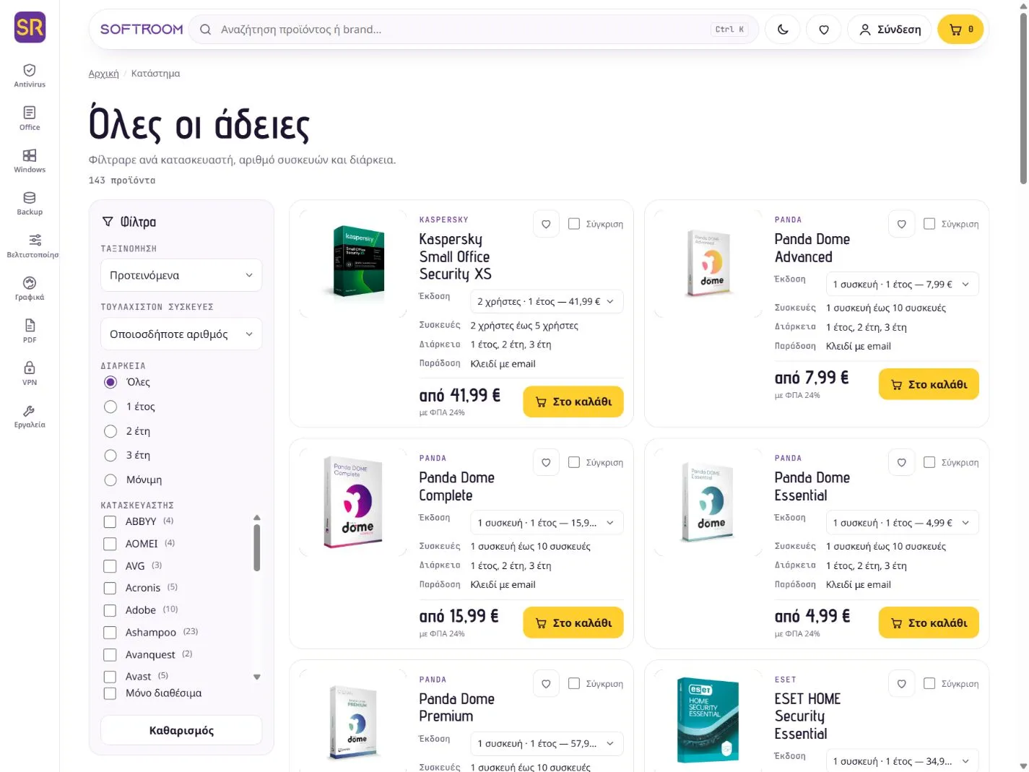This screenshot has height=772, width=1029.
Task: Open the shopping cart button
Action: click(961, 30)
